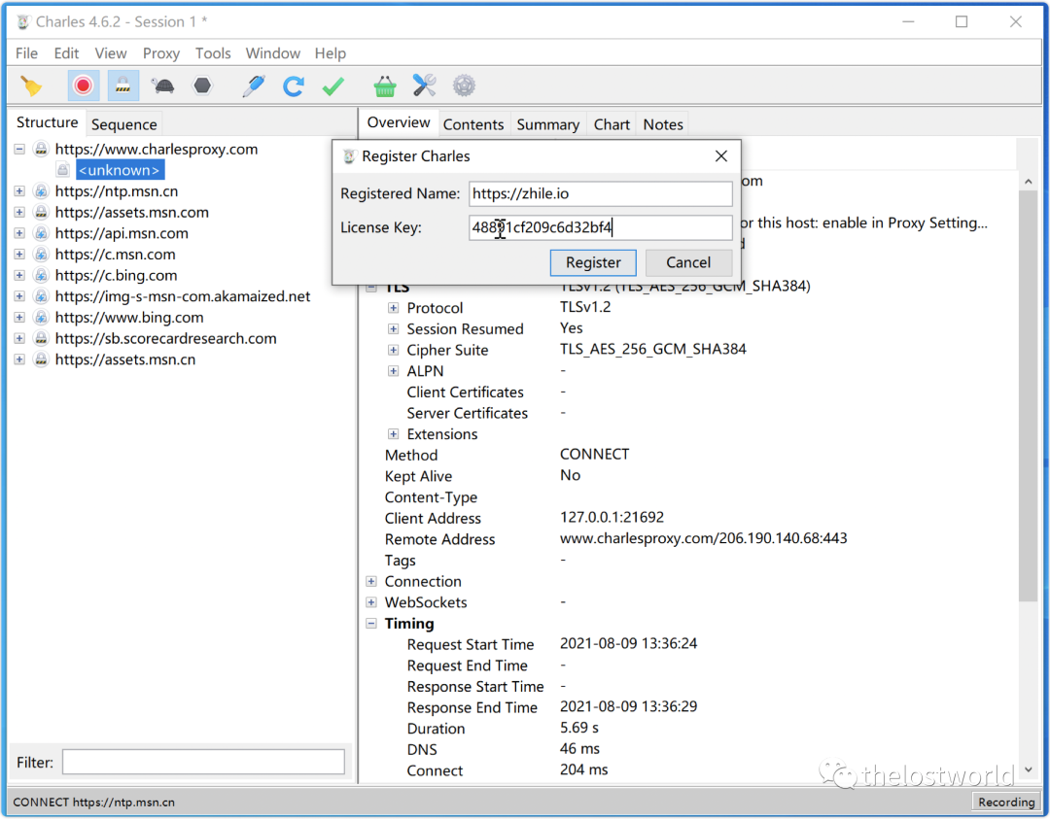Image resolution: width=1050 pixels, height=820 pixels.
Task: Expand the Connection section
Action: click(x=371, y=582)
